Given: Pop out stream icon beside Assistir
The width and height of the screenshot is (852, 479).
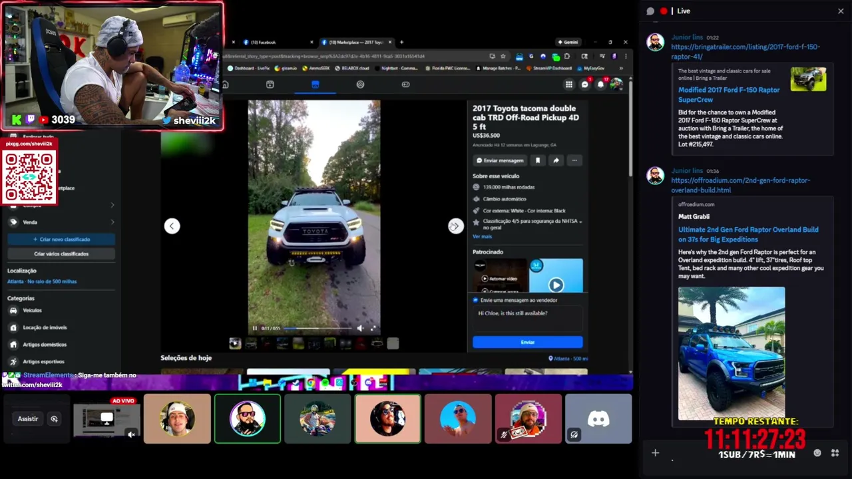Looking at the screenshot, I should [55, 419].
